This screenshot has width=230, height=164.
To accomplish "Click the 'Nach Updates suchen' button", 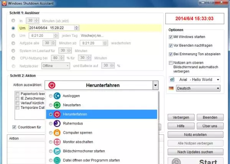I will 195,152.
